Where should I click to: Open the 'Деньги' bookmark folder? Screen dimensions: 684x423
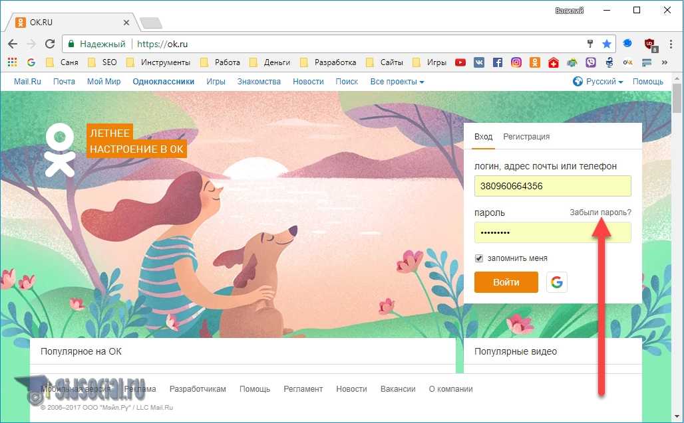(x=269, y=62)
